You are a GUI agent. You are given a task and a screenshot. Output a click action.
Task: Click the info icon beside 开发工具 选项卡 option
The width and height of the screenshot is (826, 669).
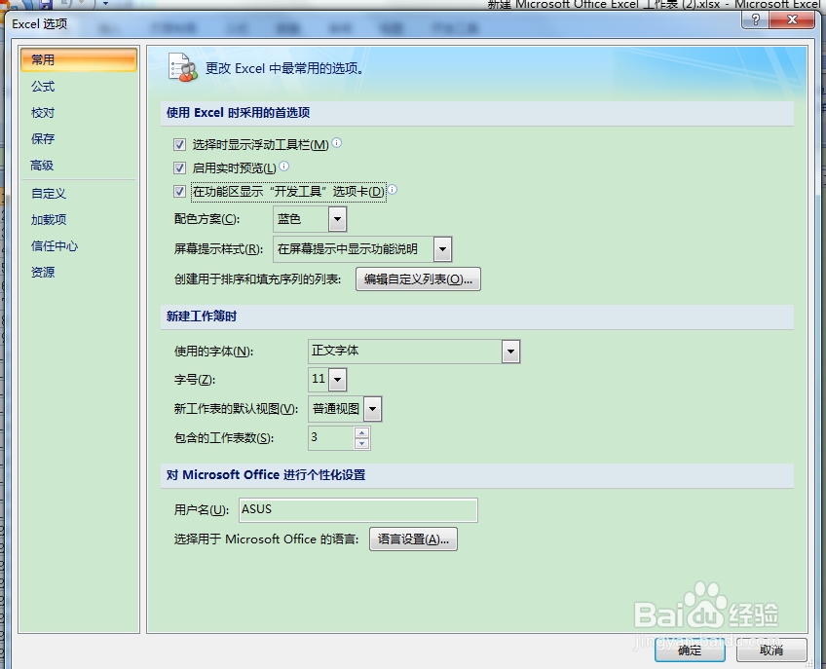(393, 190)
